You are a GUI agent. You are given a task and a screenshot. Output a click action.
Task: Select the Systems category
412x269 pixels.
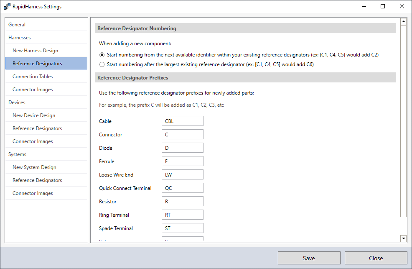(46, 154)
